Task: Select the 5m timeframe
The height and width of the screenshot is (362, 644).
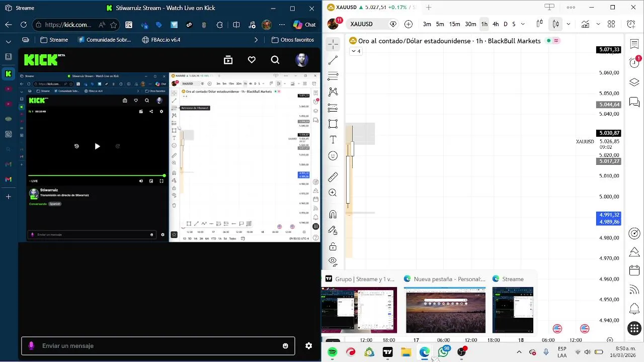Action: tap(440, 24)
